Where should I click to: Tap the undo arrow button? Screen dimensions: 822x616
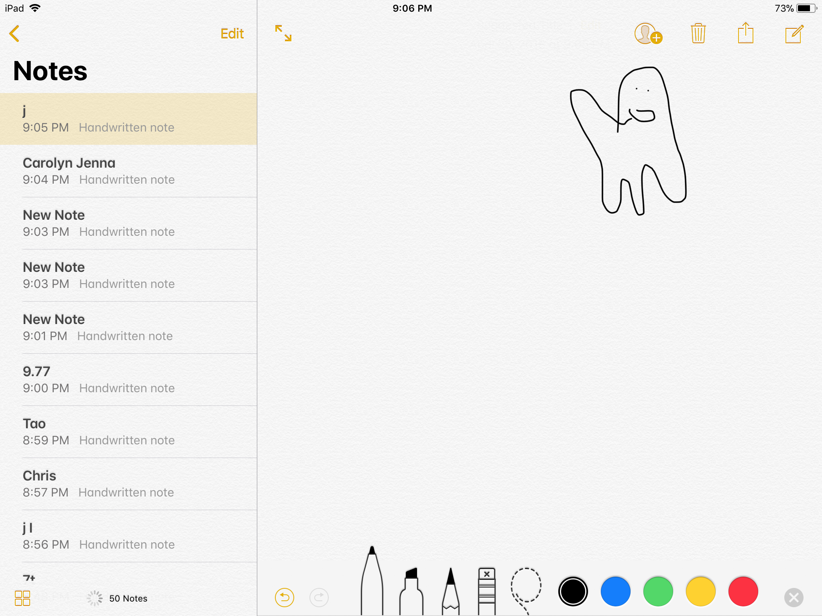click(x=284, y=598)
